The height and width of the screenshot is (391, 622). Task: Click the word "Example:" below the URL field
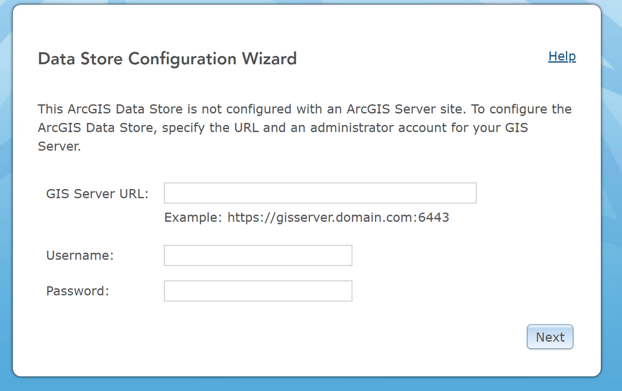pyautogui.click(x=193, y=218)
